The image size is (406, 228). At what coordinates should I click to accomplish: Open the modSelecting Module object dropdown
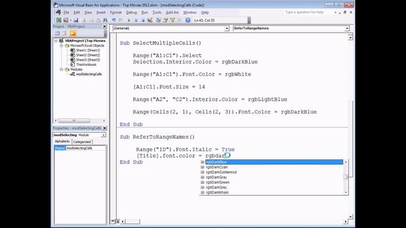(103, 135)
